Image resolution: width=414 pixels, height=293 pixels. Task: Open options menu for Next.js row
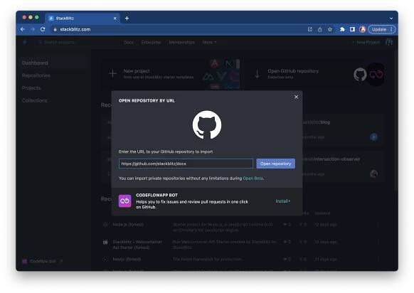pos(378,259)
